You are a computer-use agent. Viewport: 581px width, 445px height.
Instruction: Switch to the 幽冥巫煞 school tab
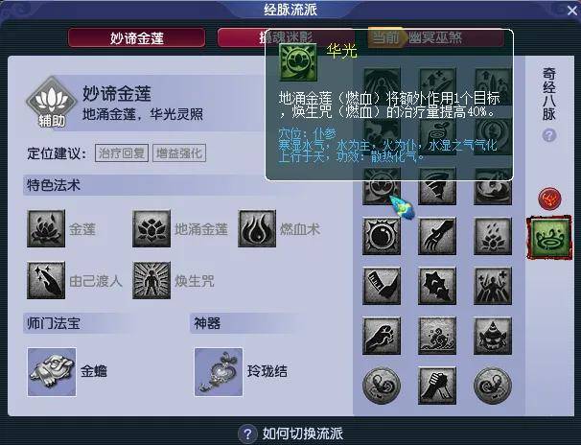pos(435,37)
